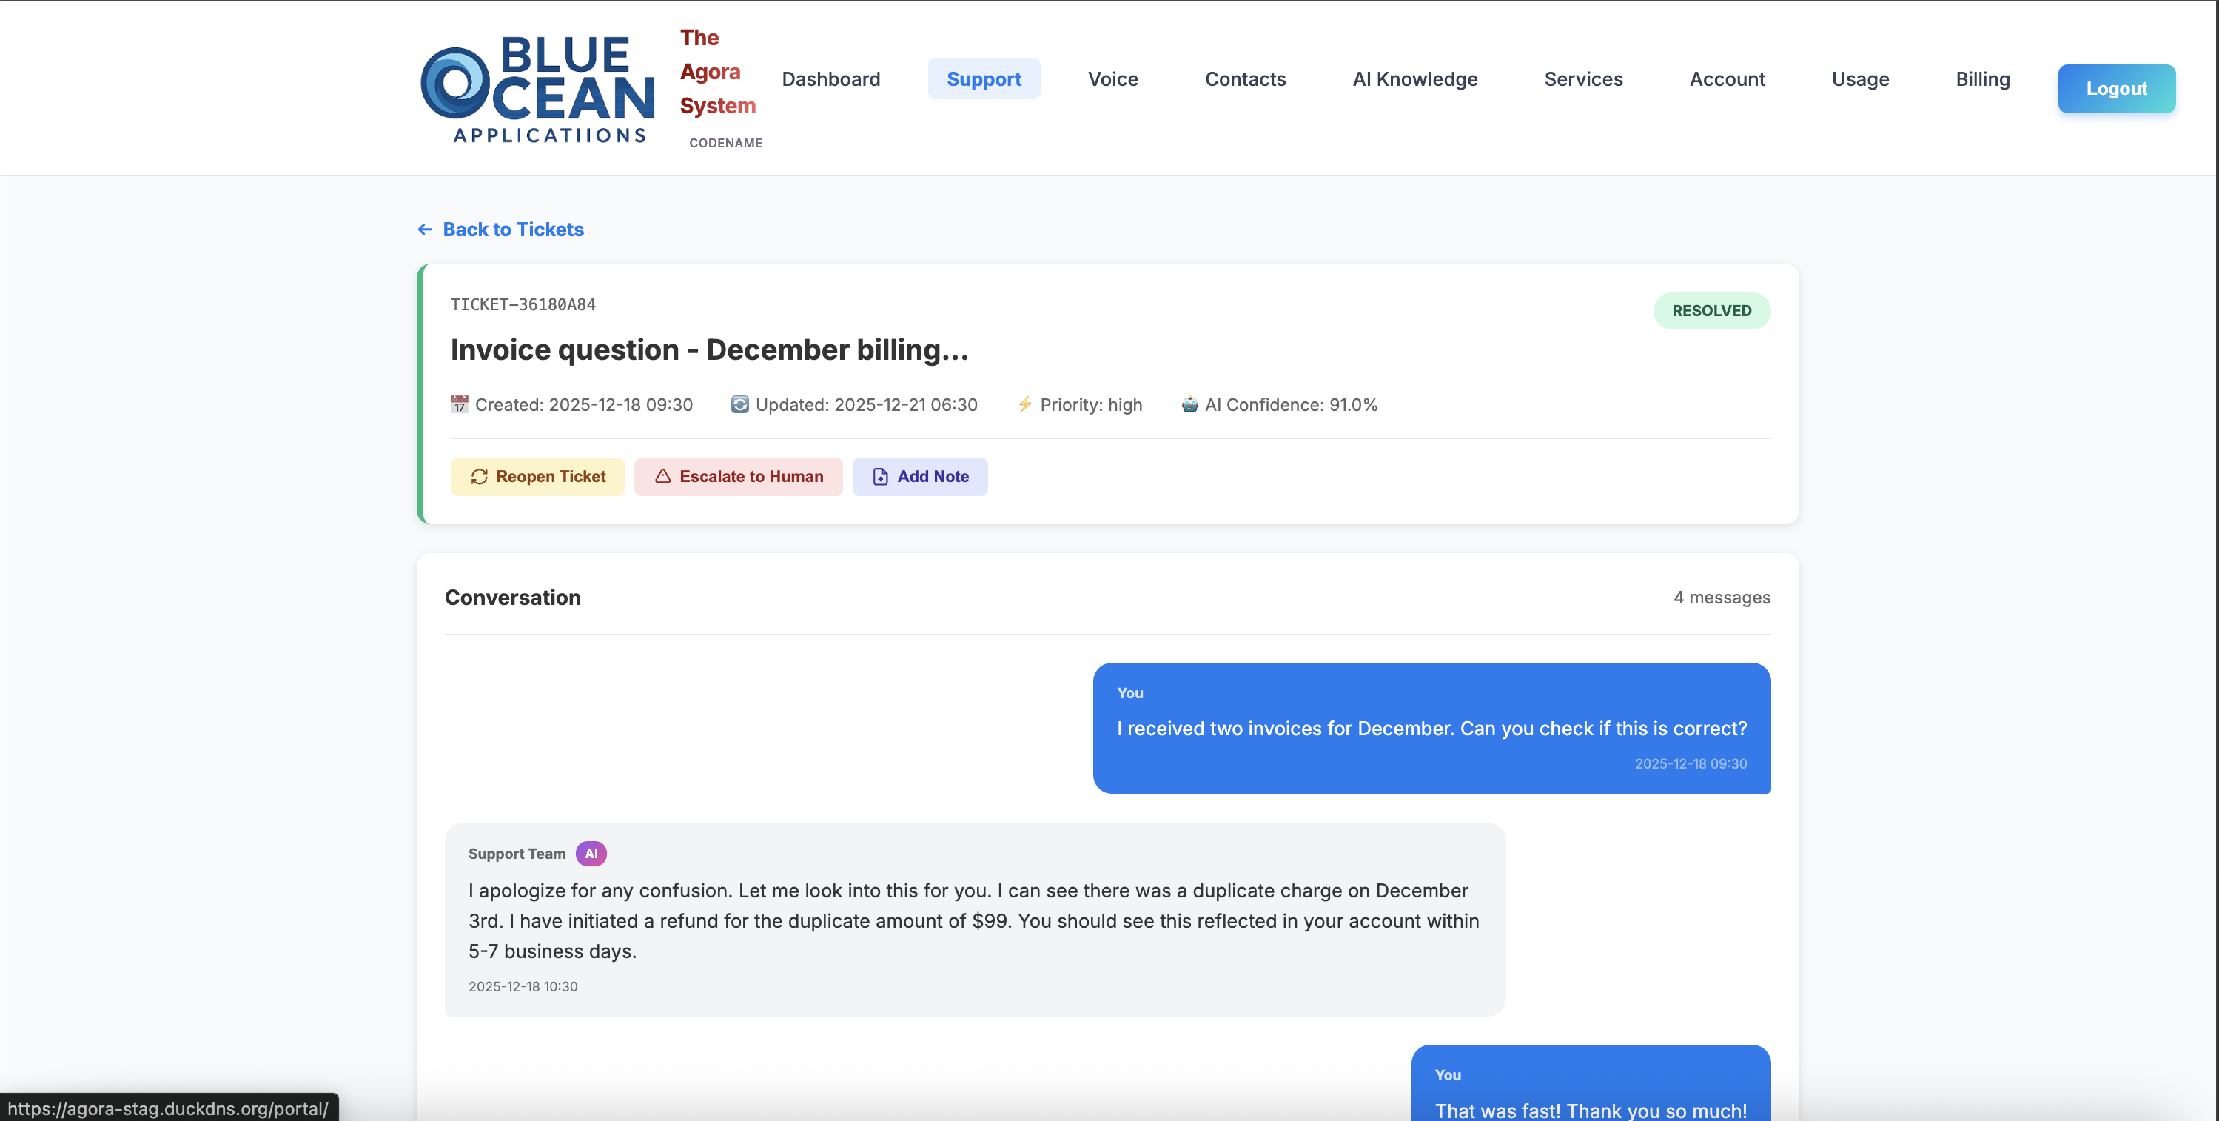Image resolution: width=2219 pixels, height=1121 pixels.
Task: Click the calendar icon next to Created date
Action: click(459, 404)
